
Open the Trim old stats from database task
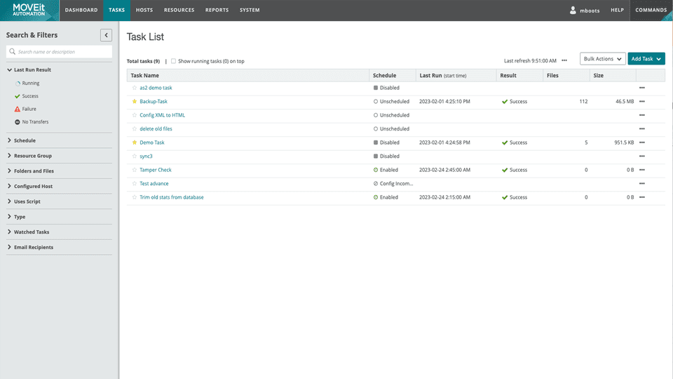(172, 197)
